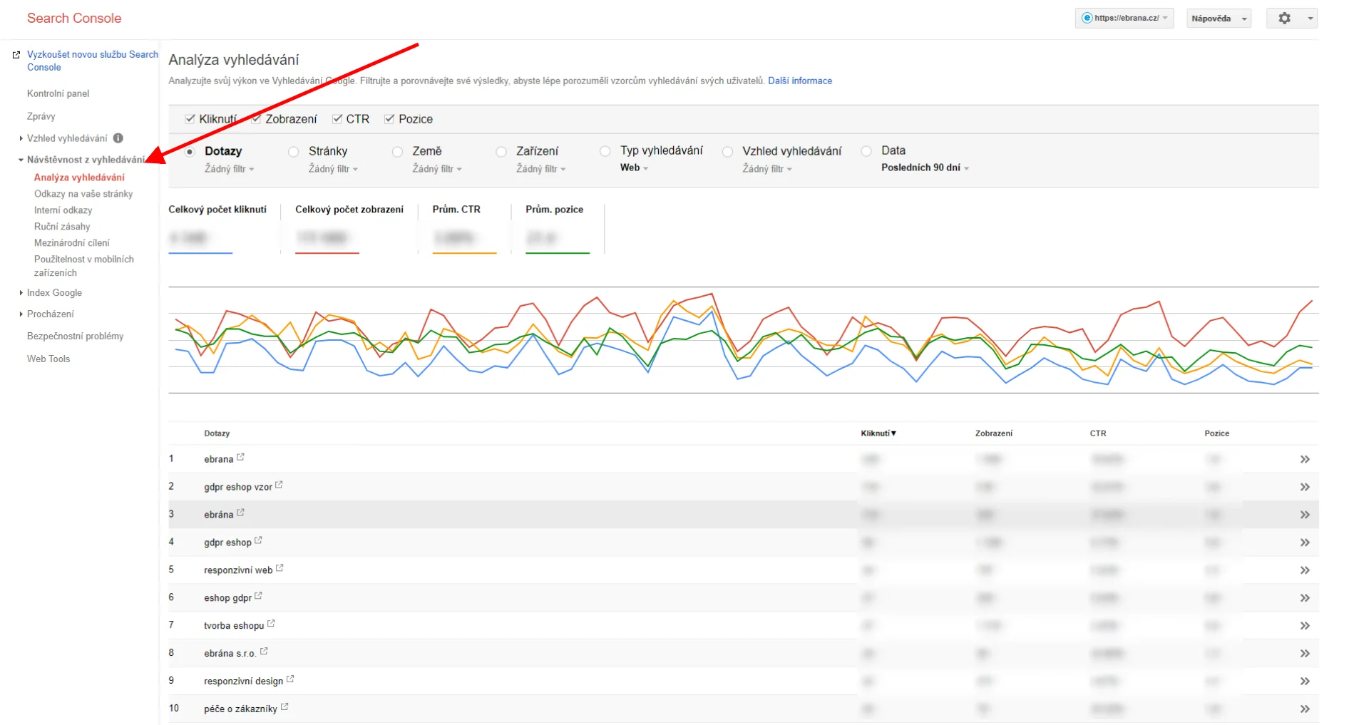Click double-arrow details for responzivní web
Viewport: 1349px width, 725px height.
tap(1305, 570)
